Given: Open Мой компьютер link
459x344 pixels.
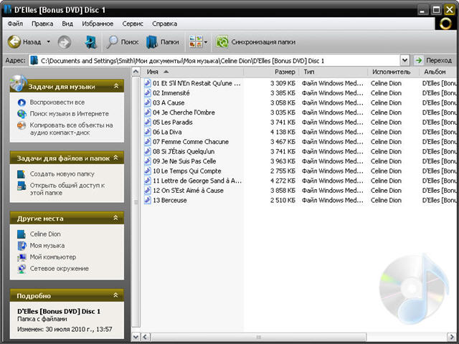Looking at the screenshot, I should click(x=52, y=257).
